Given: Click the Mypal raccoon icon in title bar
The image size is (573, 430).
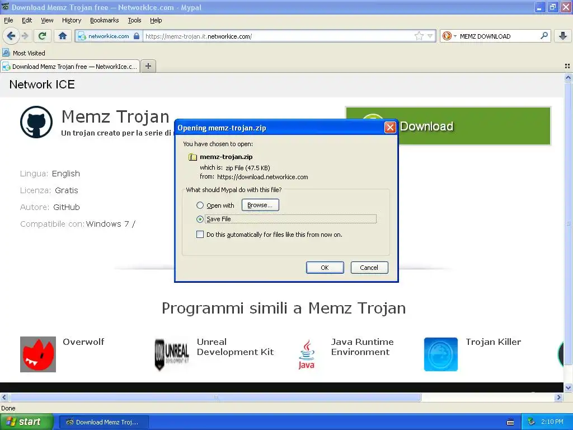Looking at the screenshot, I should (x=6, y=7).
